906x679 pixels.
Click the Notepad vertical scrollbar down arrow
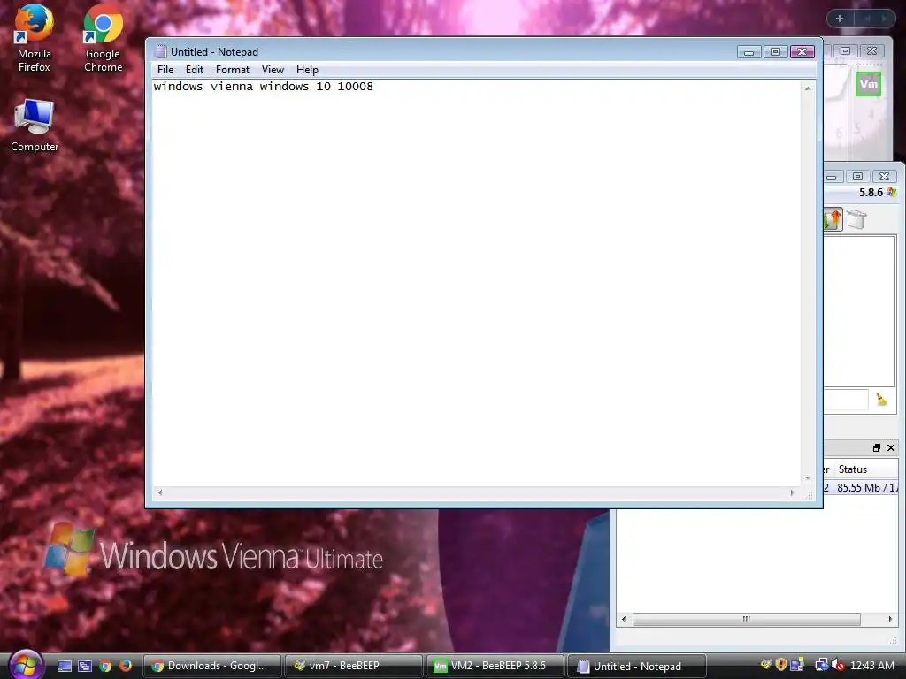pyautogui.click(x=808, y=478)
